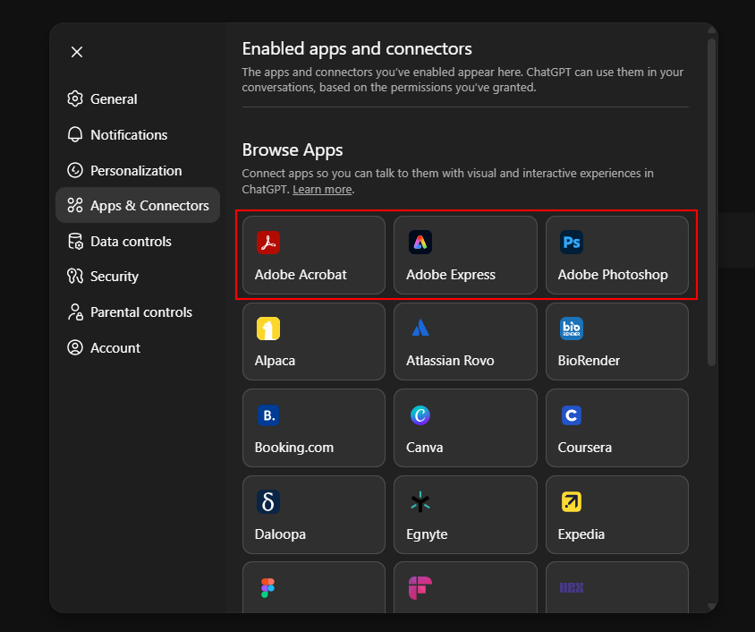This screenshot has height=632, width=755.
Task: Open the Adobe Express app icon
Action: point(420,242)
